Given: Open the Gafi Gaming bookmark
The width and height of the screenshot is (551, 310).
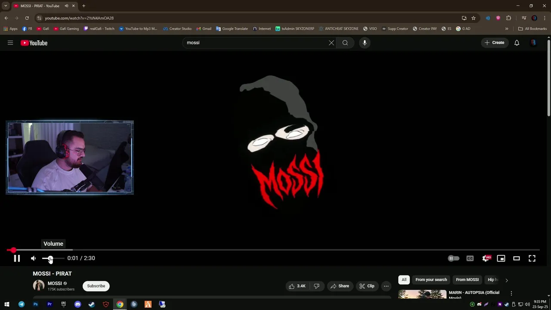Looking at the screenshot, I should (66, 29).
